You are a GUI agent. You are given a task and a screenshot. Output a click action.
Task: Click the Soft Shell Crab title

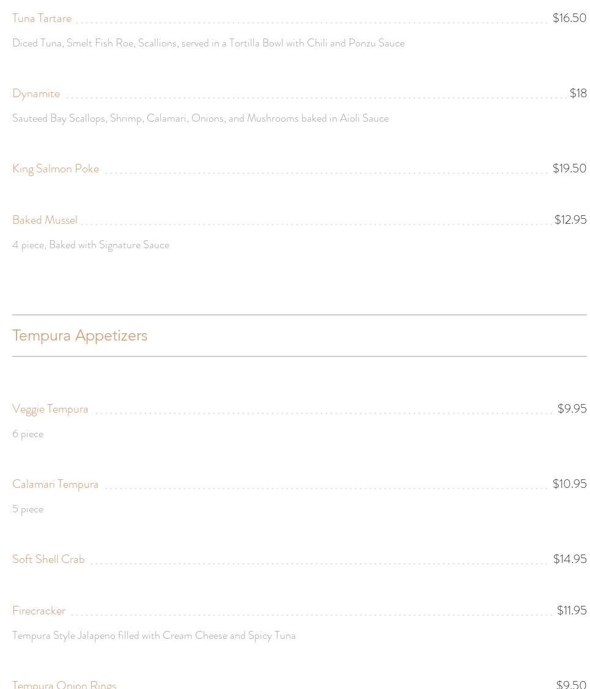click(x=48, y=559)
